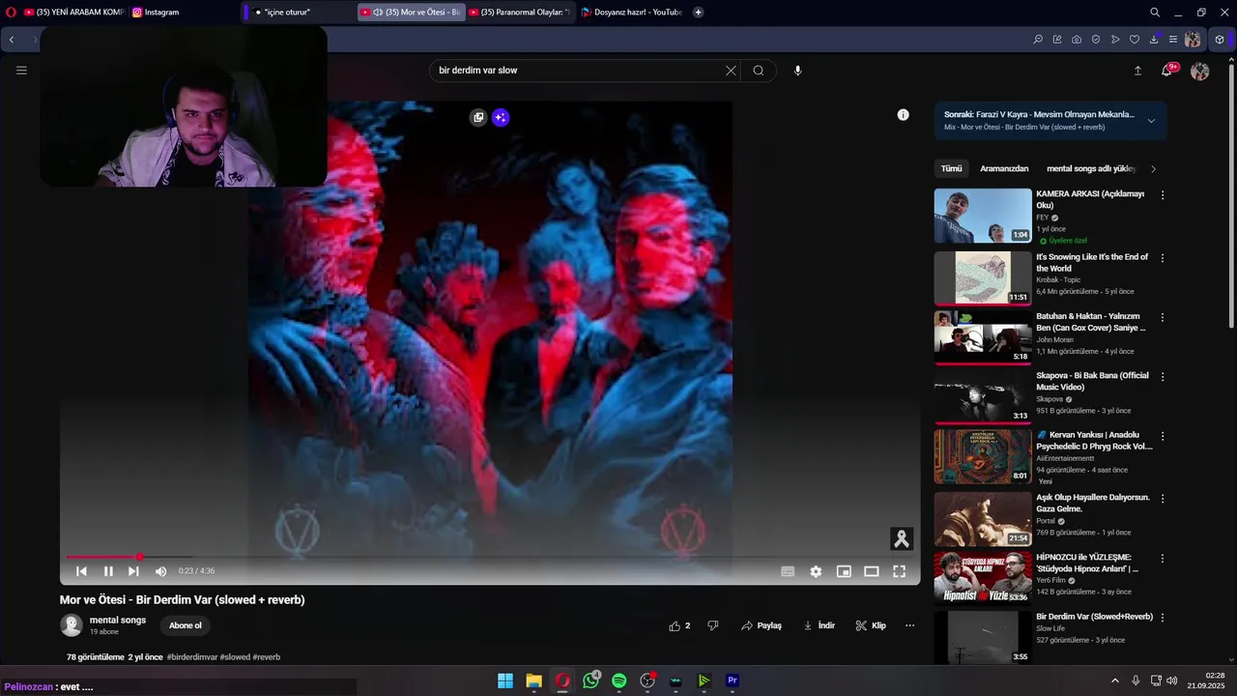The height and width of the screenshot is (696, 1237).
Task: Open the mental songs channel name link
Action: pos(118,620)
